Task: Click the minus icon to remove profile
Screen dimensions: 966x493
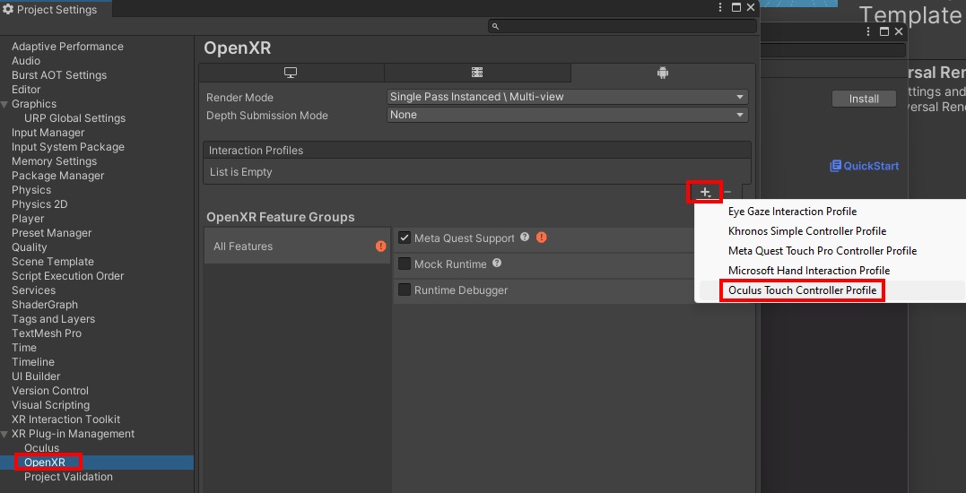Action: (x=727, y=192)
